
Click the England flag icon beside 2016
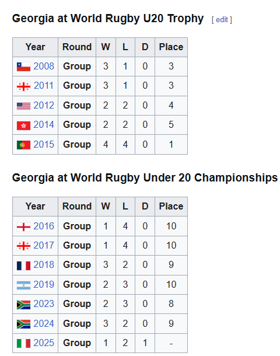point(23,227)
